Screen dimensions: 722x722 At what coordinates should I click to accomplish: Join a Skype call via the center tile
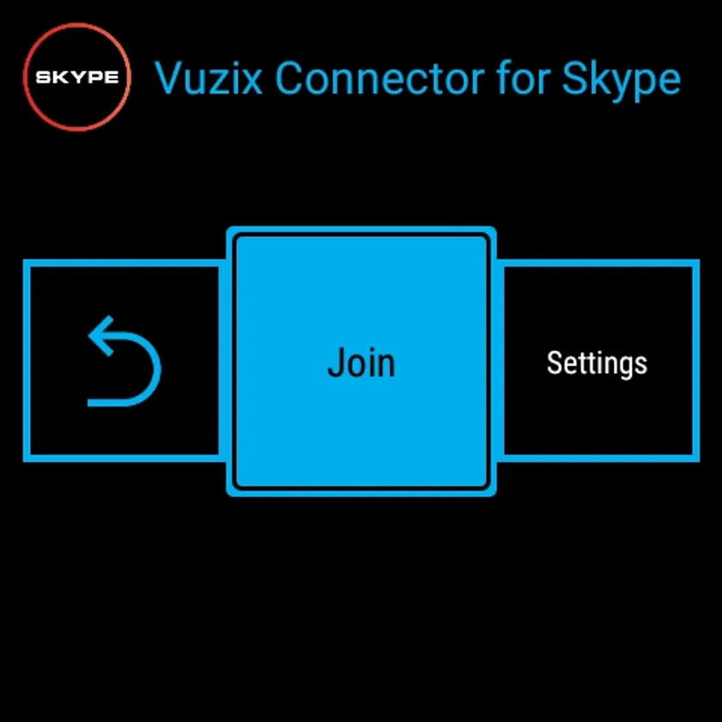[361, 361]
